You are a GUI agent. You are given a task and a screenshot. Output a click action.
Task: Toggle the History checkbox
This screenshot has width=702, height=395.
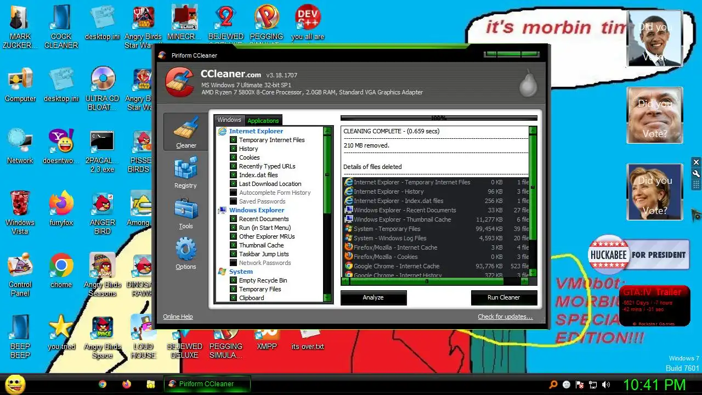tap(233, 149)
